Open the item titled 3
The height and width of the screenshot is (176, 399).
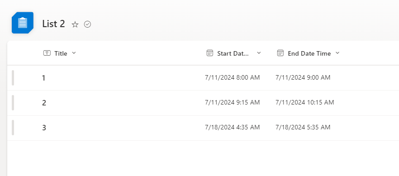(44, 128)
